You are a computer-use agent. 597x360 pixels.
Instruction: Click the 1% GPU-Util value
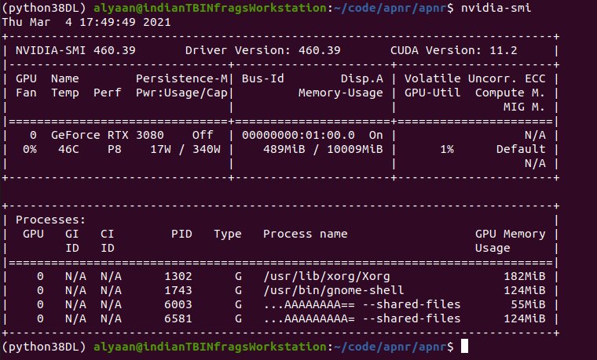(x=447, y=149)
